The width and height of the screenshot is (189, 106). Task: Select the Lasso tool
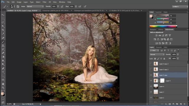pyautogui.click(x=3, y=22)
